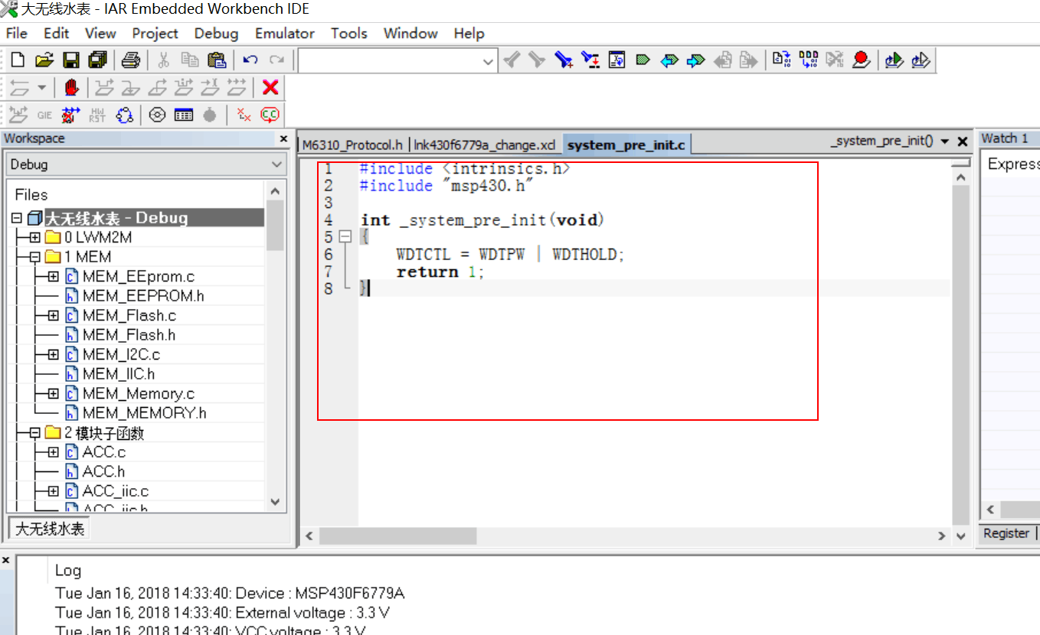Switch to the M6310_Protocol.h tab
The image size is (1040, 635).
click(x=352, y=145)
